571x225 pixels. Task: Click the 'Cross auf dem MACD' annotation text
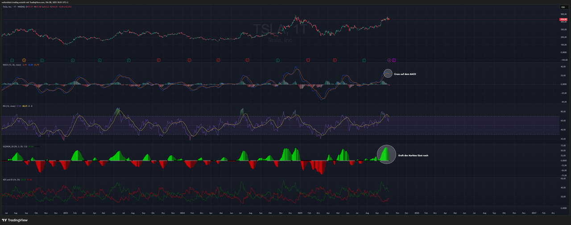pos(405,74)
